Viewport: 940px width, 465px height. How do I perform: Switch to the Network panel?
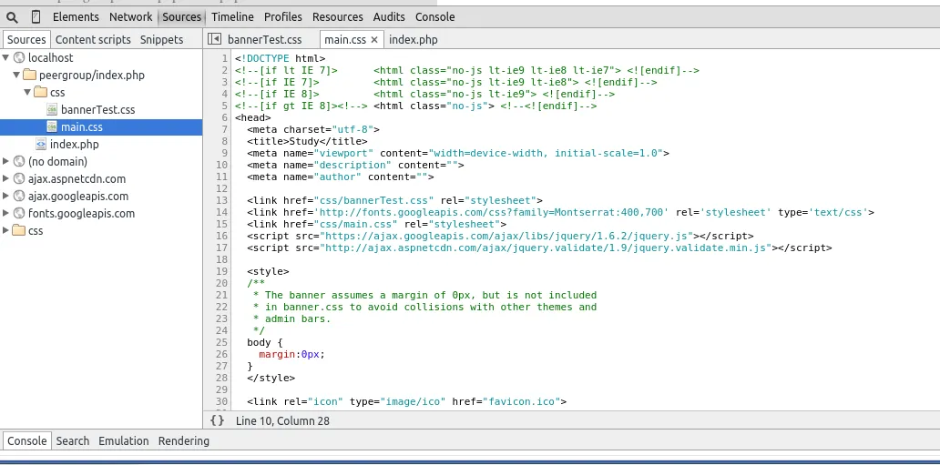130,16
